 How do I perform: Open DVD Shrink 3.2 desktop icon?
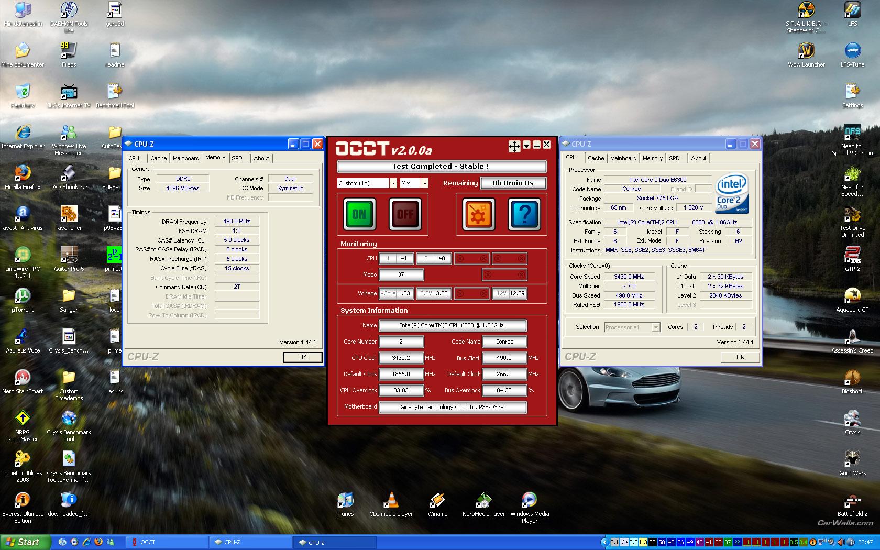tap(69, 178)
